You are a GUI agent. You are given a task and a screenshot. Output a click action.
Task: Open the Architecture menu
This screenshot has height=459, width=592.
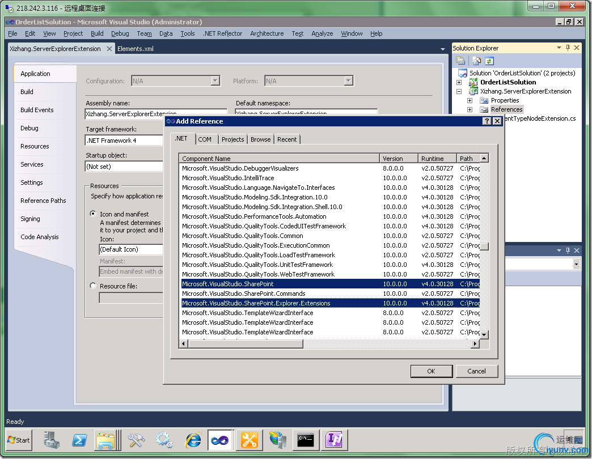(267, 33)
